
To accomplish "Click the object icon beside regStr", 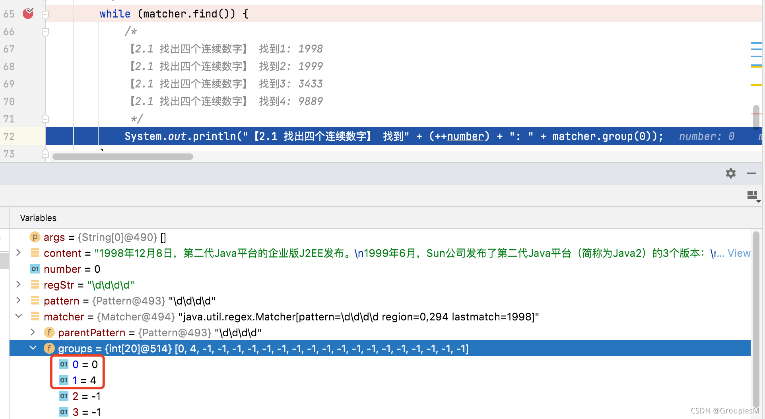I will pyautogui.click(x=35, y=285).
